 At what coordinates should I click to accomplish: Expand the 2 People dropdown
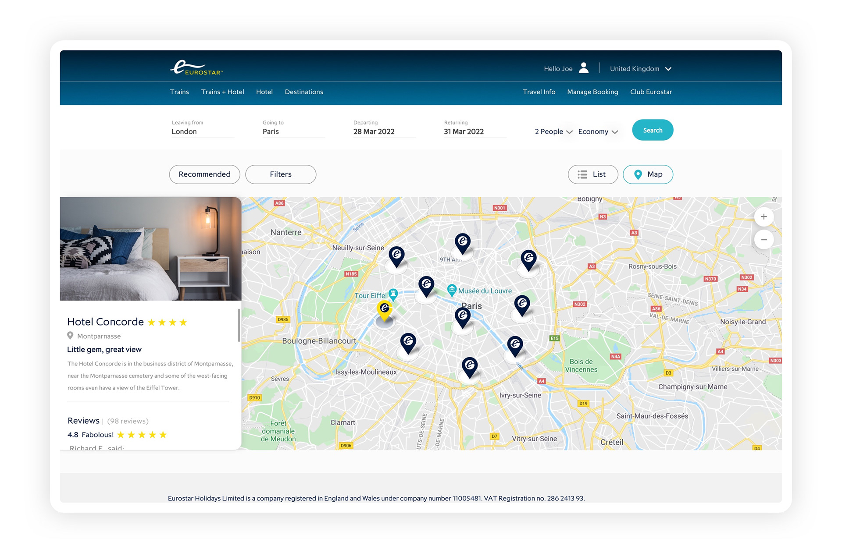click(553, 131)
